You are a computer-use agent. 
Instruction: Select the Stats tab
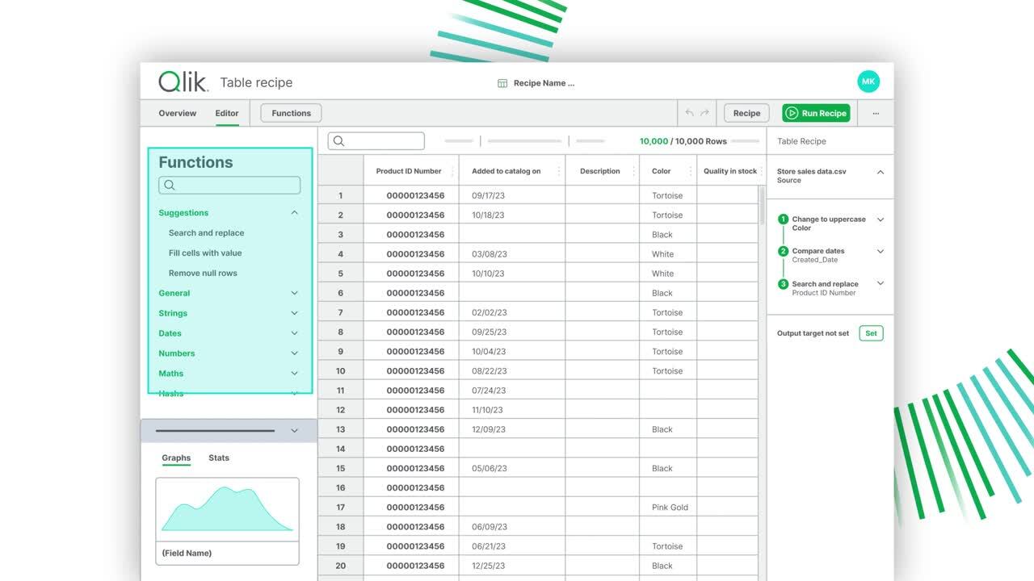click(219, 458)
